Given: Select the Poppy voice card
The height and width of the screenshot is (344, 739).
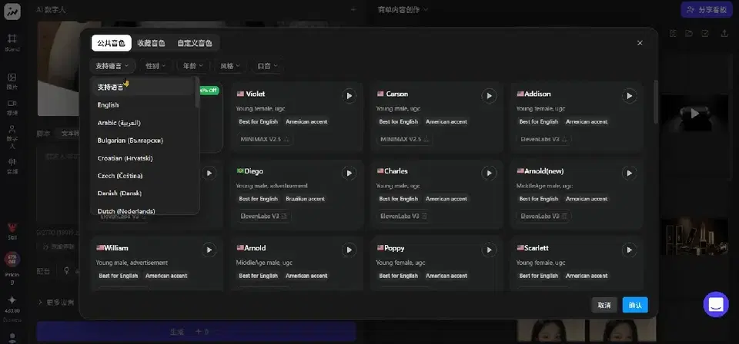Looking at the screenshot, I should pos(436,263).
